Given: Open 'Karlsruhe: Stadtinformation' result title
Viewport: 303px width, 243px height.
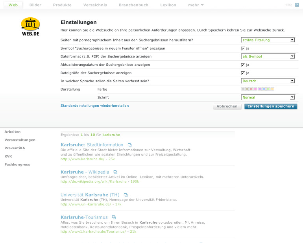Looking at the screenshot, I should 92,145.
